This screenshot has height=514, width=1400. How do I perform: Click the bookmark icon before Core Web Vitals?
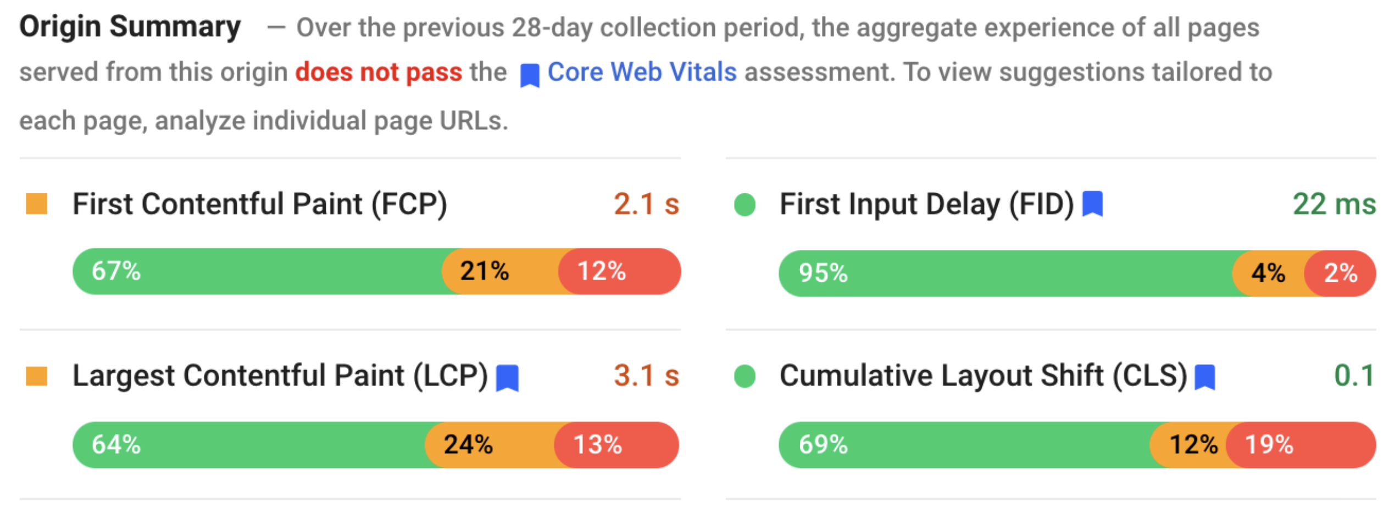click(x=530, y=75)
